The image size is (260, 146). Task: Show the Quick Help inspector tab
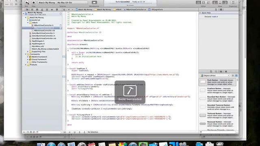coord(221,10)
